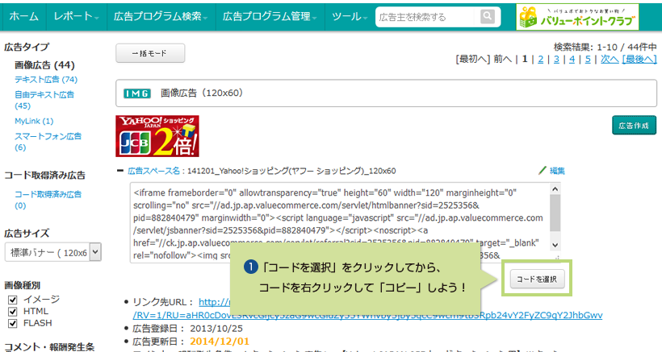Click the 編集 edit link
Screen dimensions: 662x352
click(x=557, y=171)
